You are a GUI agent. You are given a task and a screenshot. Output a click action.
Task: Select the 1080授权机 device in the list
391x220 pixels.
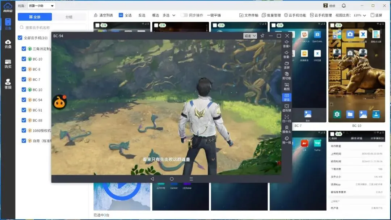click(x=42, y=130)
